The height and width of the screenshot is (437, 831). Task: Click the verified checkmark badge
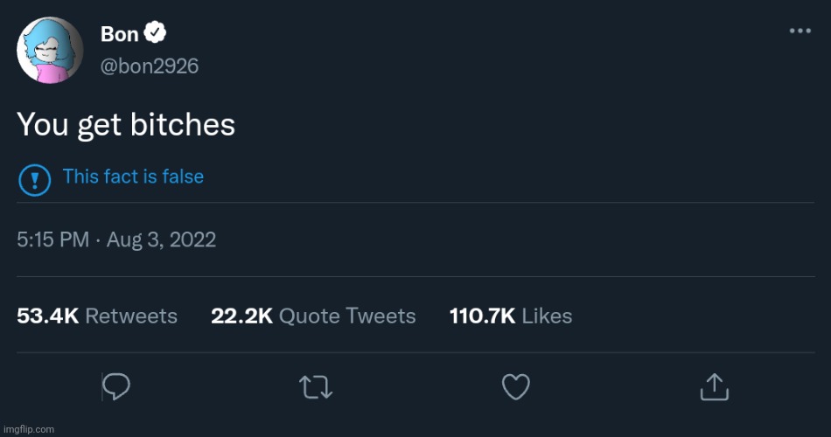[156, 34]
